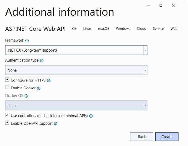Click info icon beside Enable OpenAPI support
Image resolution: width=188 pixels, height=146 pixels.
point(56,124)
